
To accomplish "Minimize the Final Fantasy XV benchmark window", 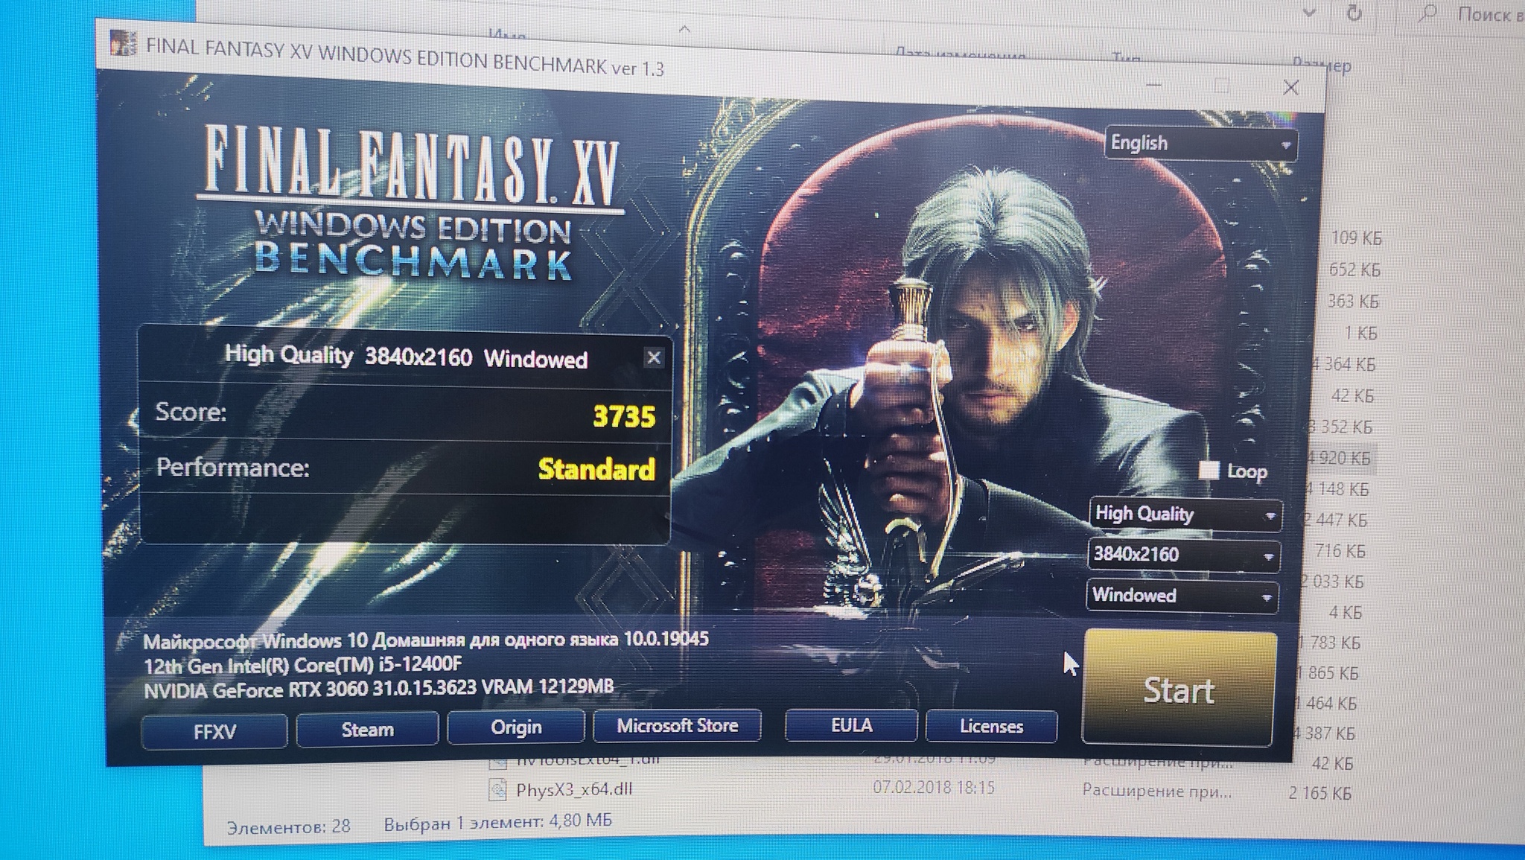I will click(1153, 85).
